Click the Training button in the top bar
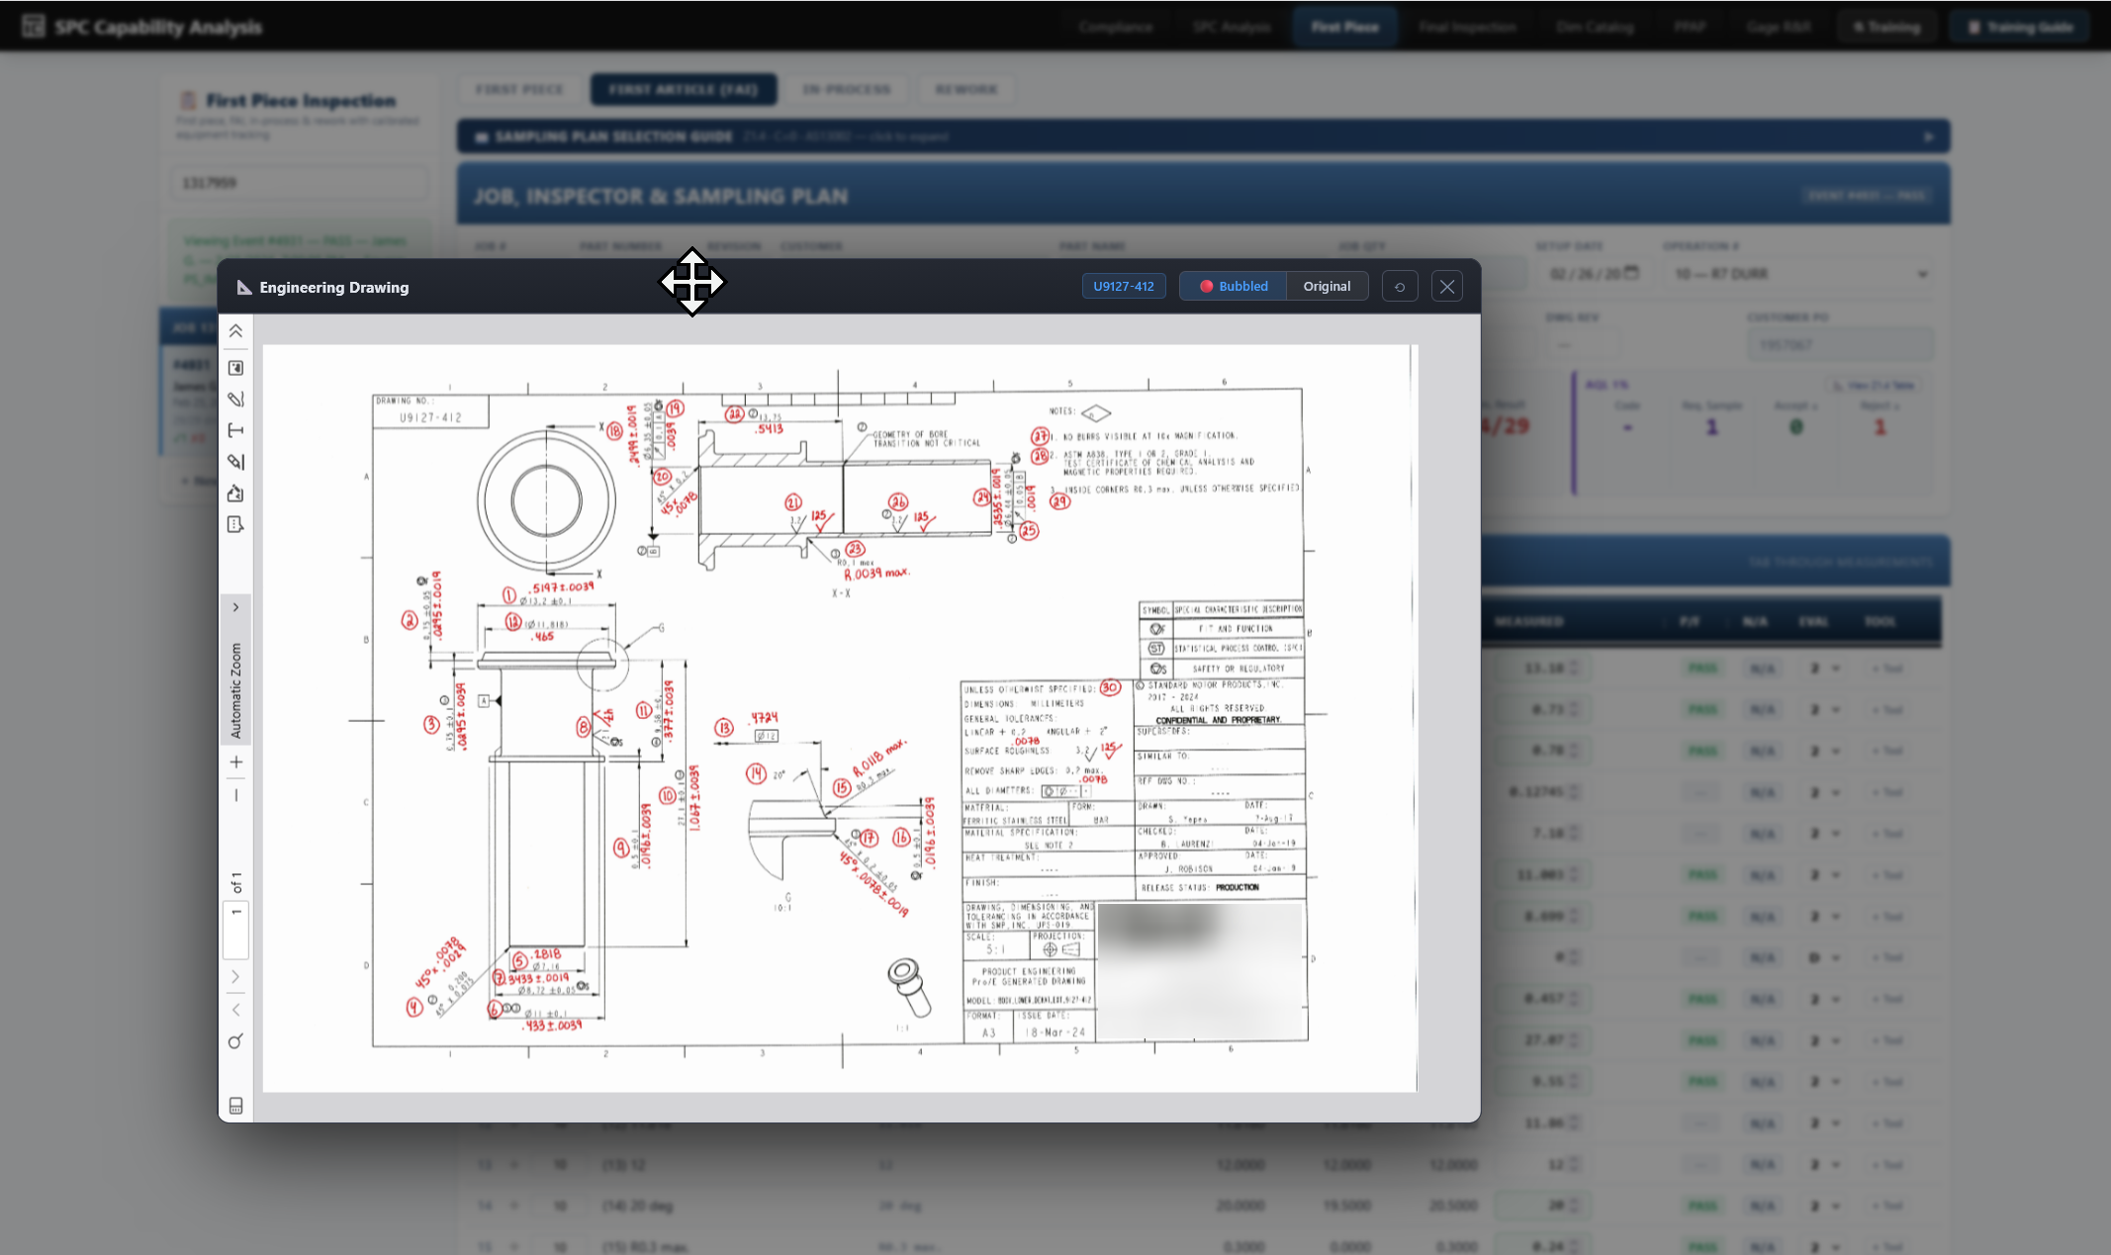This screenshot has width=2111, height=1255. 1885,27
